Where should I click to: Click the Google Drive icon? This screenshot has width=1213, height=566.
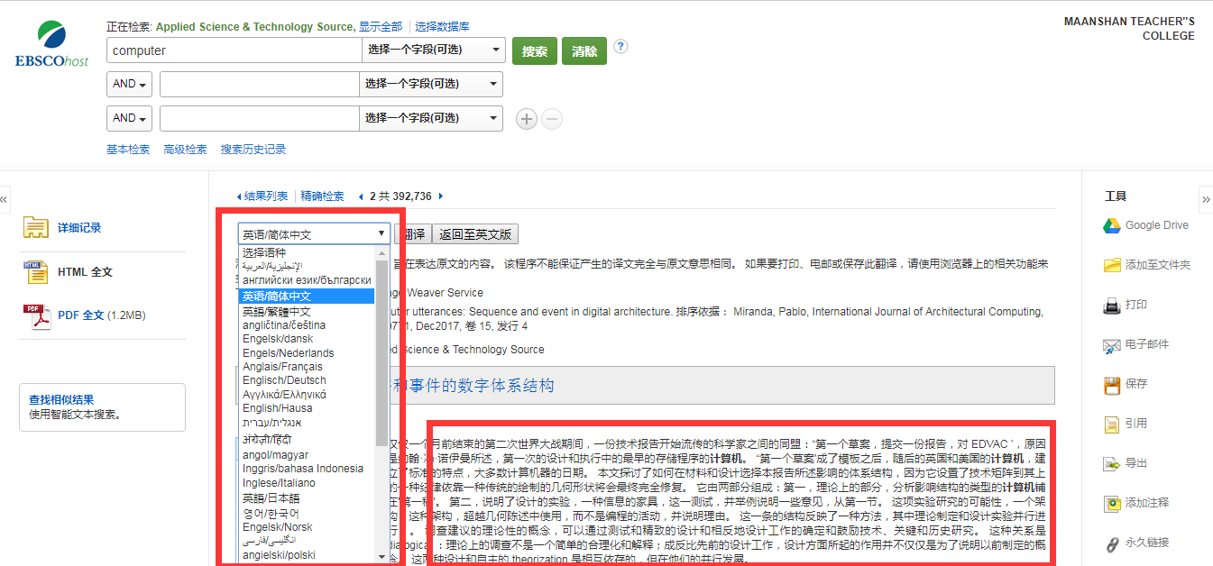1111,225
